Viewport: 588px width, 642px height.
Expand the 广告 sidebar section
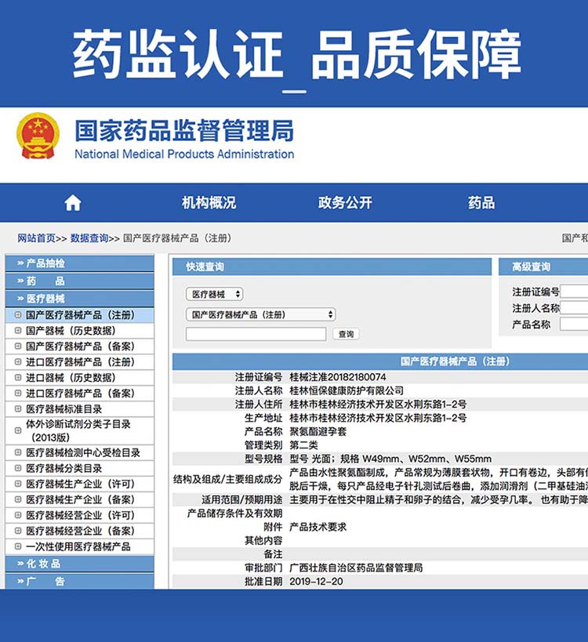coord(80,582)
